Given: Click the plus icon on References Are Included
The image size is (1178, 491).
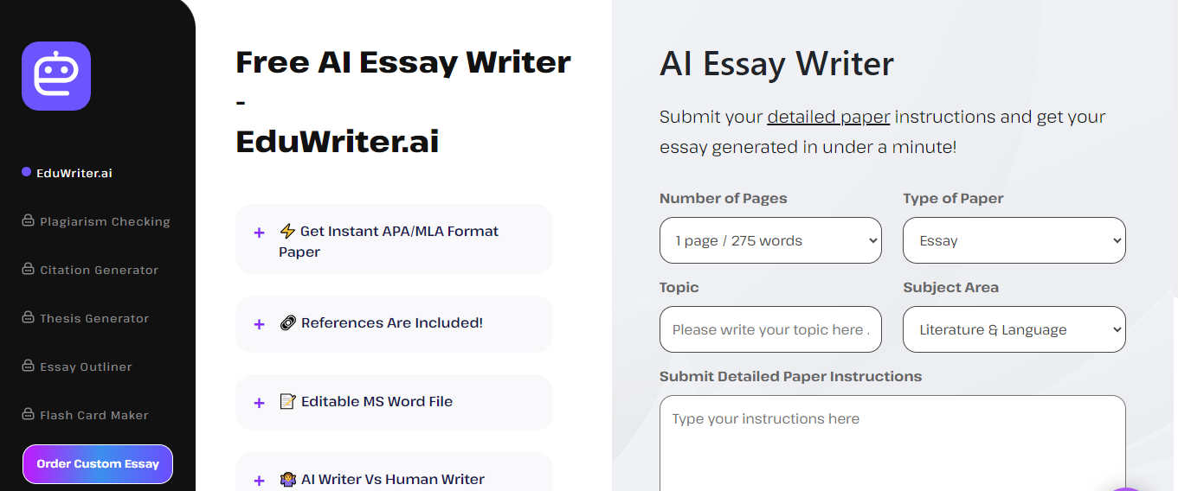Looking at the screenshot, I should pyautogui.click(x=259, y=324).
